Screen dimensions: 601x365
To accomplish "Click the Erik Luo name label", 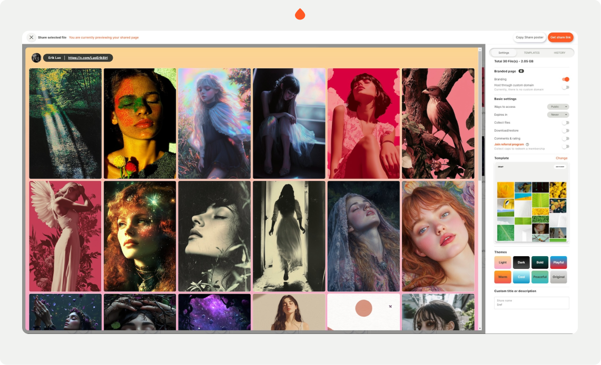I will (x=54, y=58).
